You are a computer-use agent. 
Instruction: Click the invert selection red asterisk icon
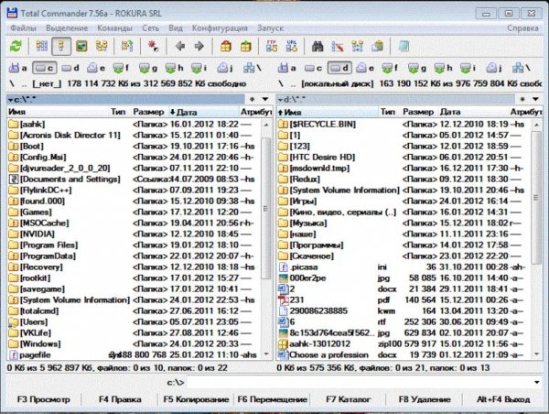(x=153, y=46)
